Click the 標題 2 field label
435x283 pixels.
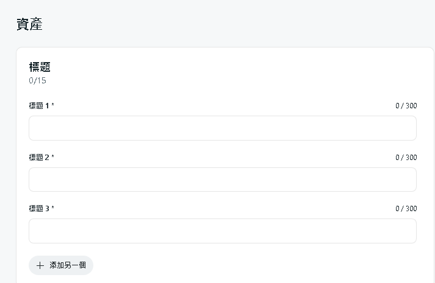point(39,158)
